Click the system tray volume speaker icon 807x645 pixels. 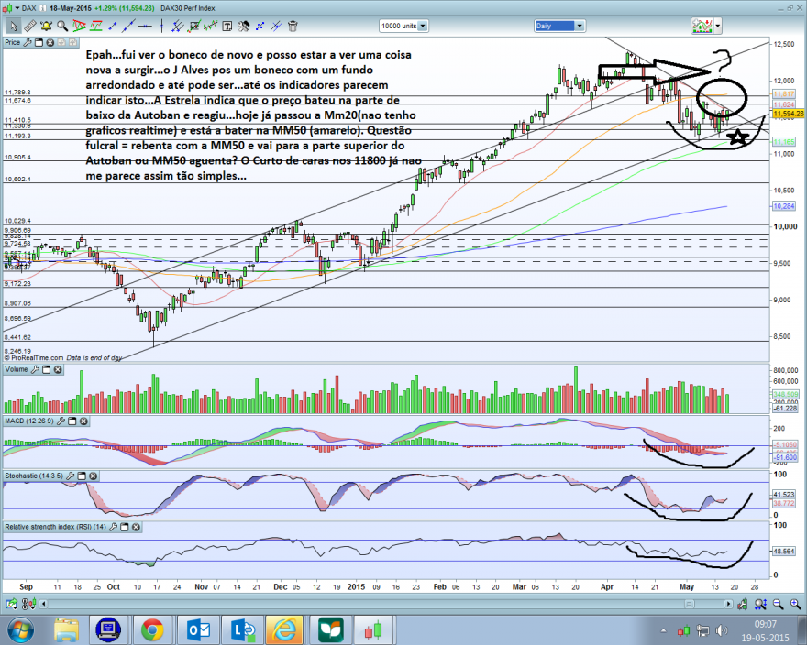(x=721, y=630)
